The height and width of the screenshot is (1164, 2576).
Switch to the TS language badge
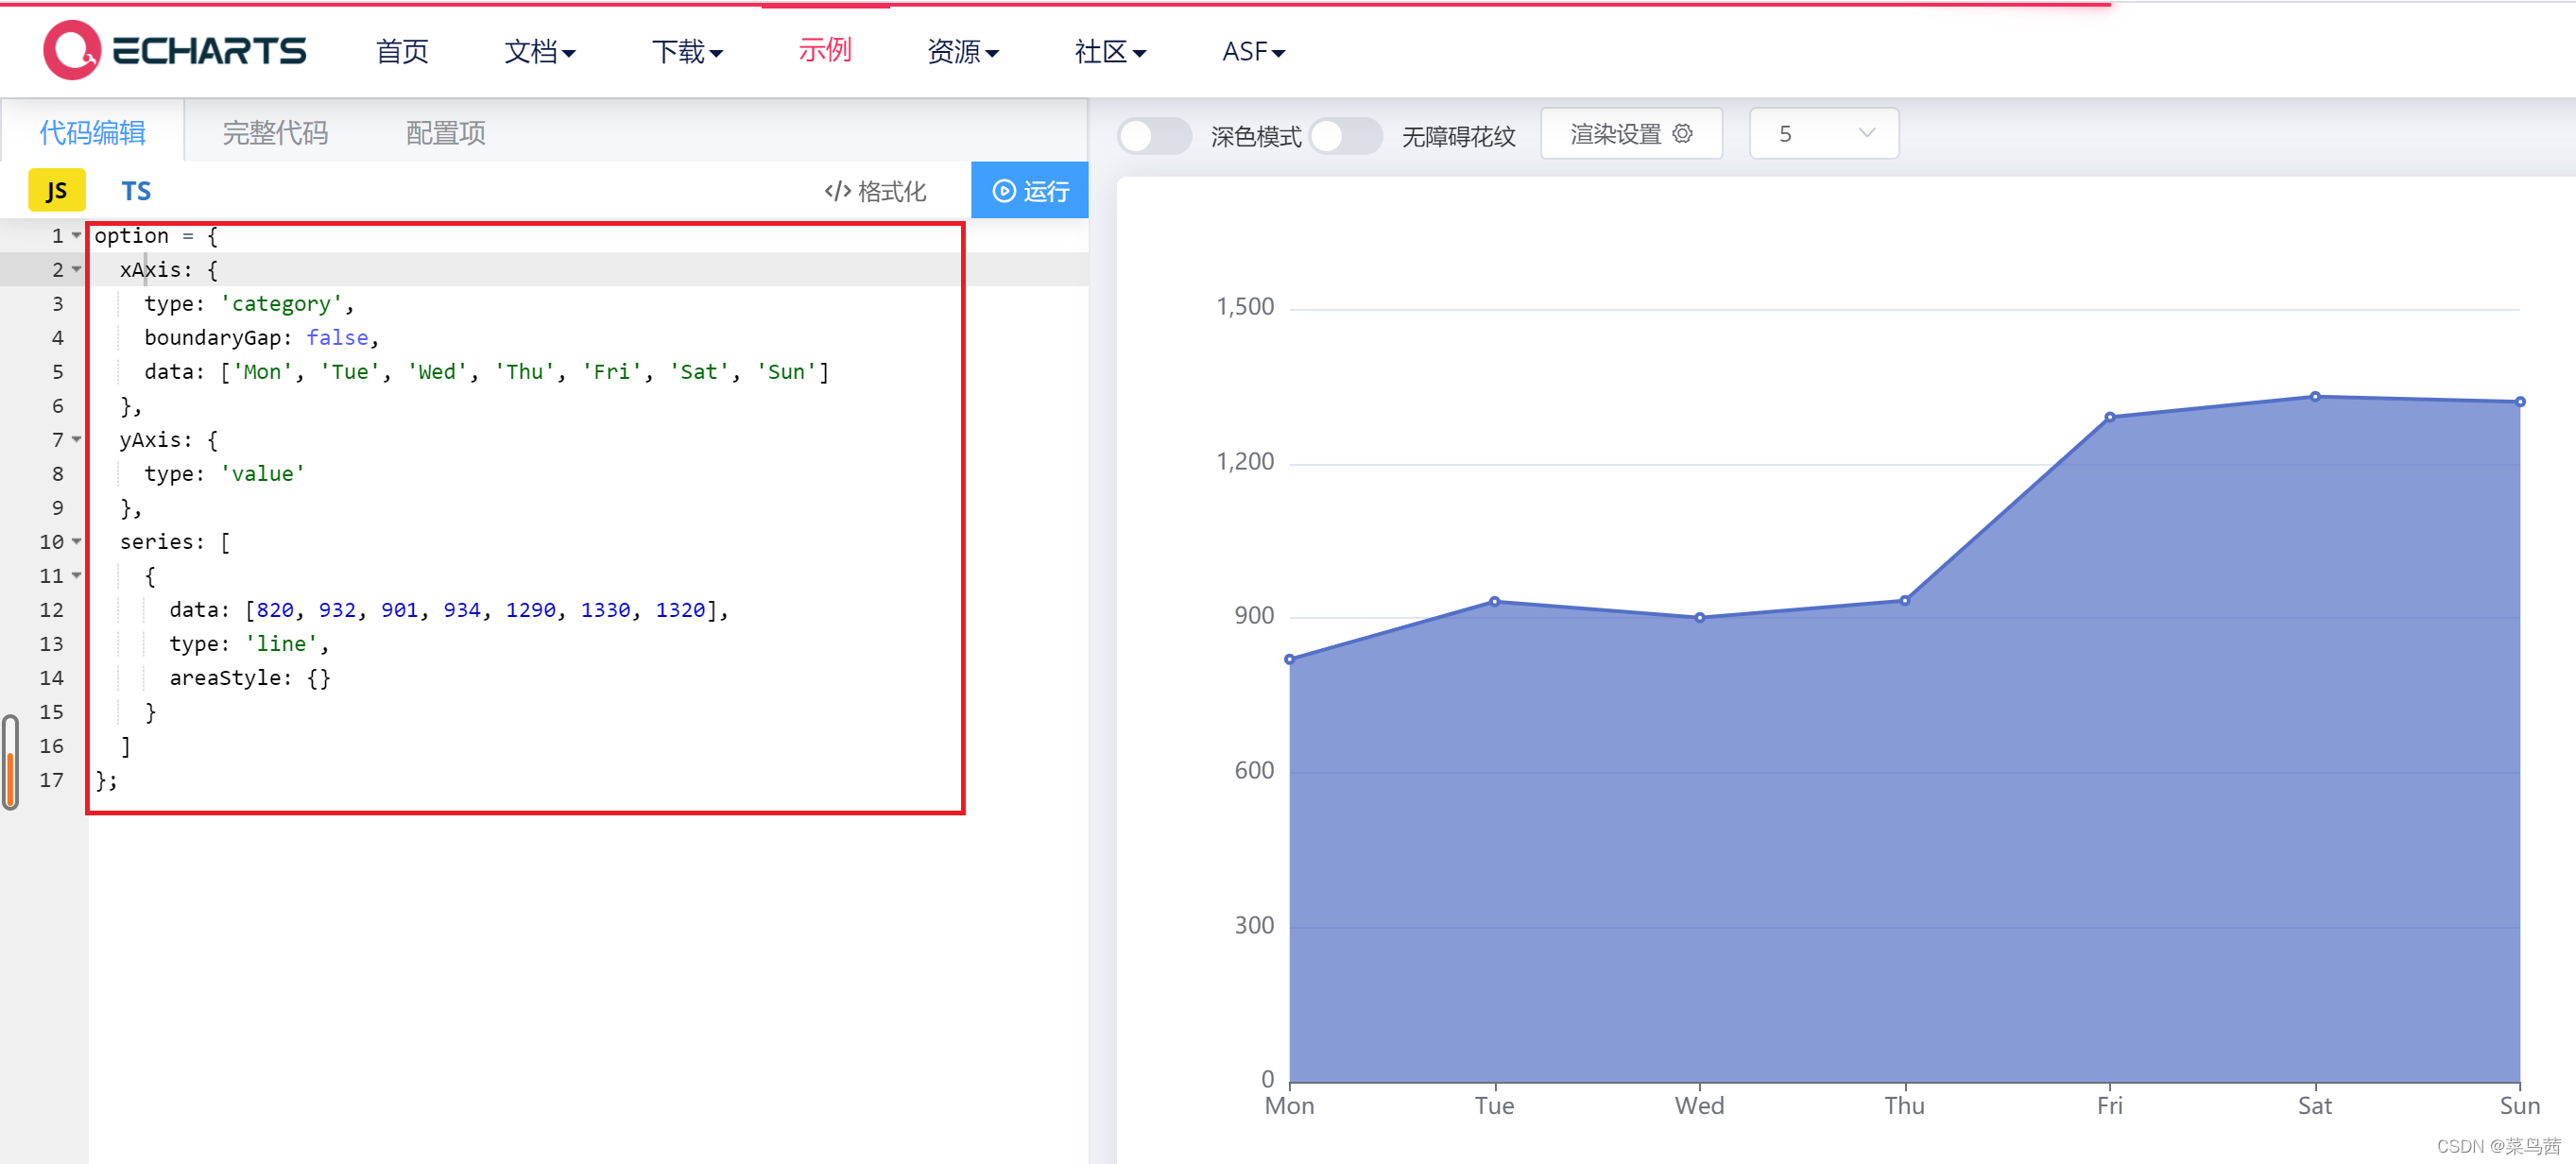click(x=136, y=191)
